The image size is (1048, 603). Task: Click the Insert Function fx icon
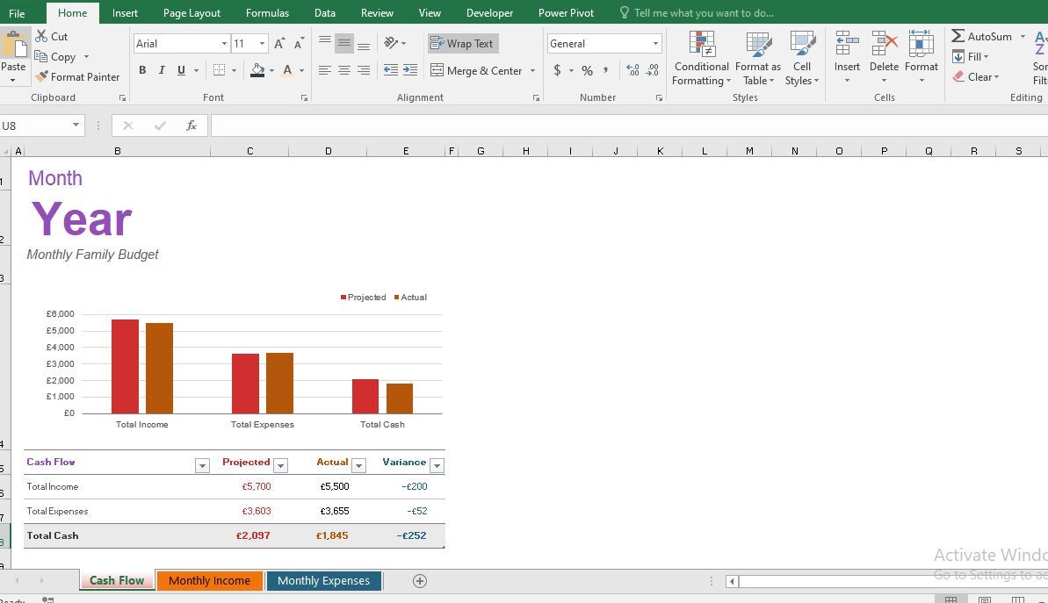tap(192, 126)
